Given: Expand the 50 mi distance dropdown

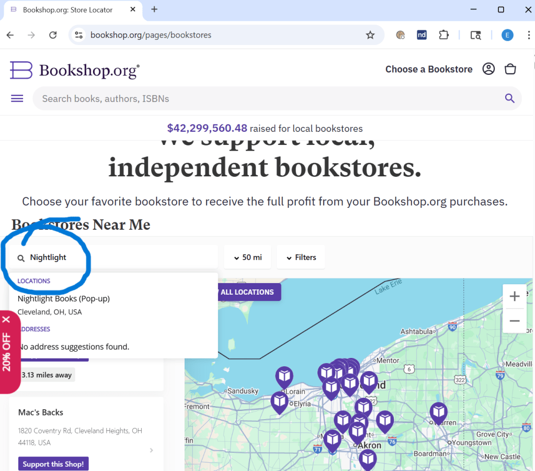Looking at the screenshot, I should click(x=247, y=257).
